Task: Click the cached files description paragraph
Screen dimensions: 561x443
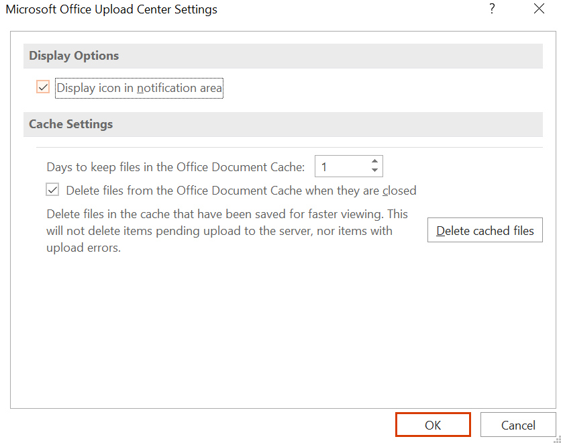Action: click(x=227, y=231)
